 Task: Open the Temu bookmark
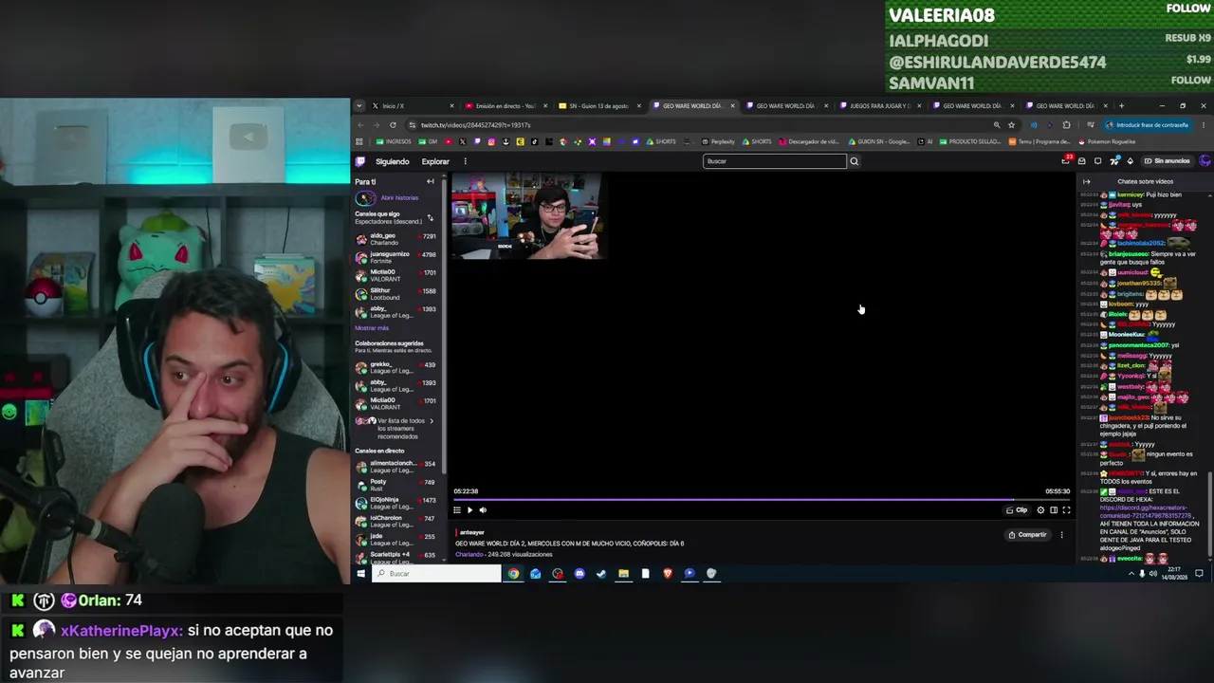click(x=1039, y=142)
